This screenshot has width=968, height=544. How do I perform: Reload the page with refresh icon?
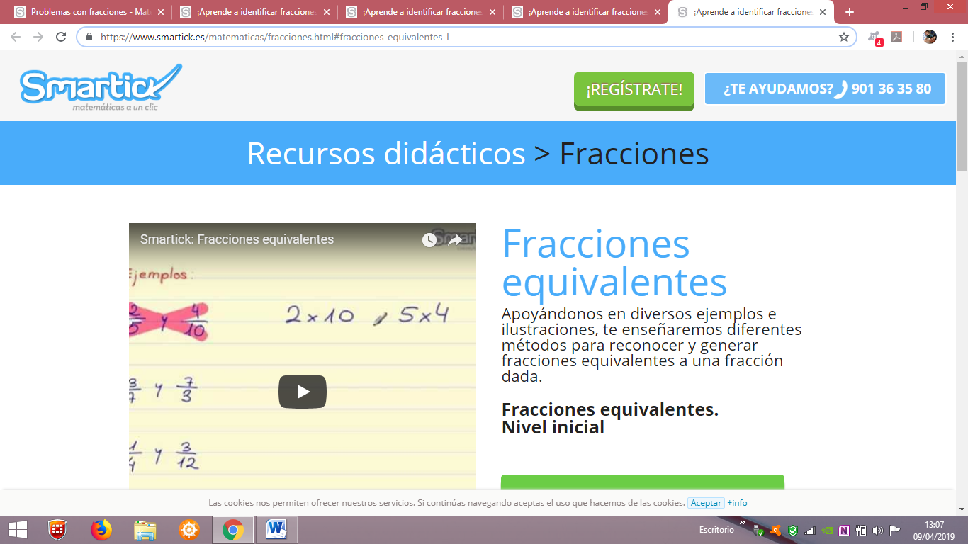pyautogui.click(x=61, y=37)
